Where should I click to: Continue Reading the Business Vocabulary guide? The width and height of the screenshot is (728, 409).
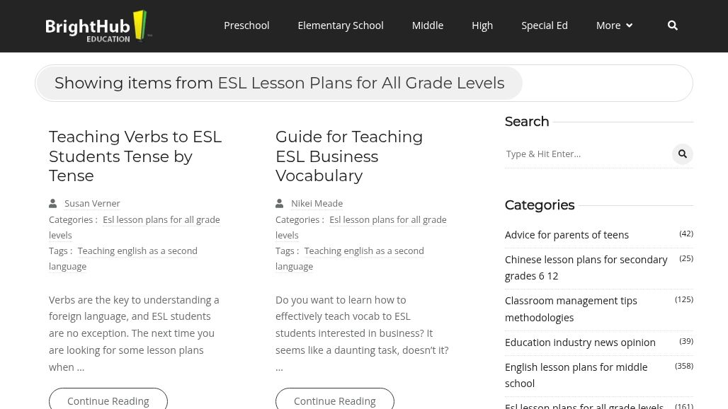tap(334, 401)
